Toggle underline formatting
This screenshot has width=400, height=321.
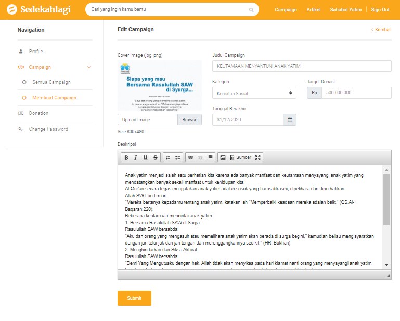[146, 158]
